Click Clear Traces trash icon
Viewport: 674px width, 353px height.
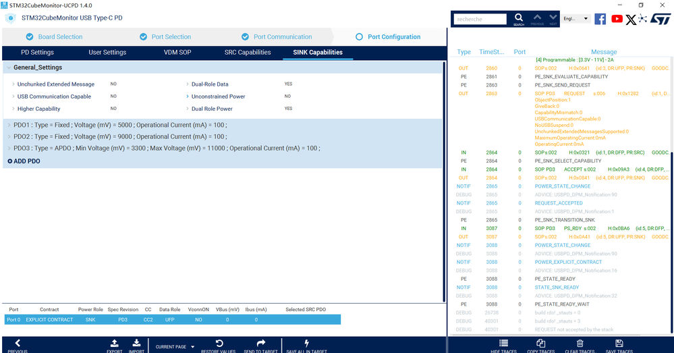click(580, 343)
